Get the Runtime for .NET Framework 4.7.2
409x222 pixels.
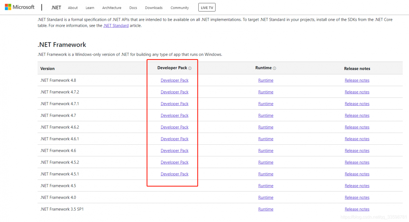266,92
